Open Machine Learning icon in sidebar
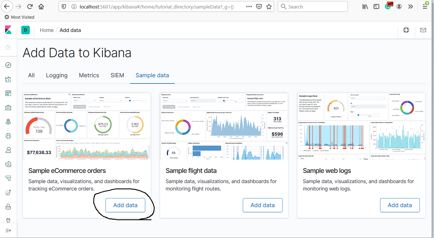This screenshot has height=238, width=434. point(8,136)
